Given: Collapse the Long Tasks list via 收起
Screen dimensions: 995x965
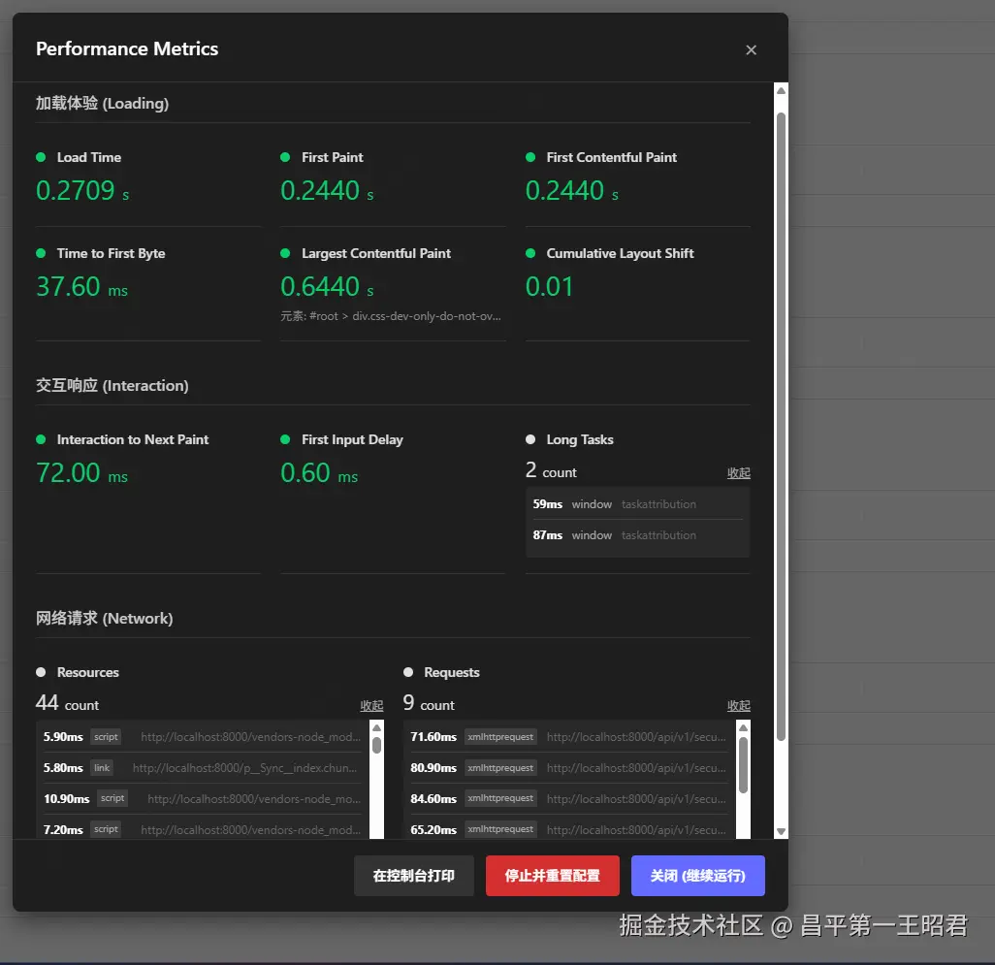Looking at the screenshot, I should click(739, 472).
